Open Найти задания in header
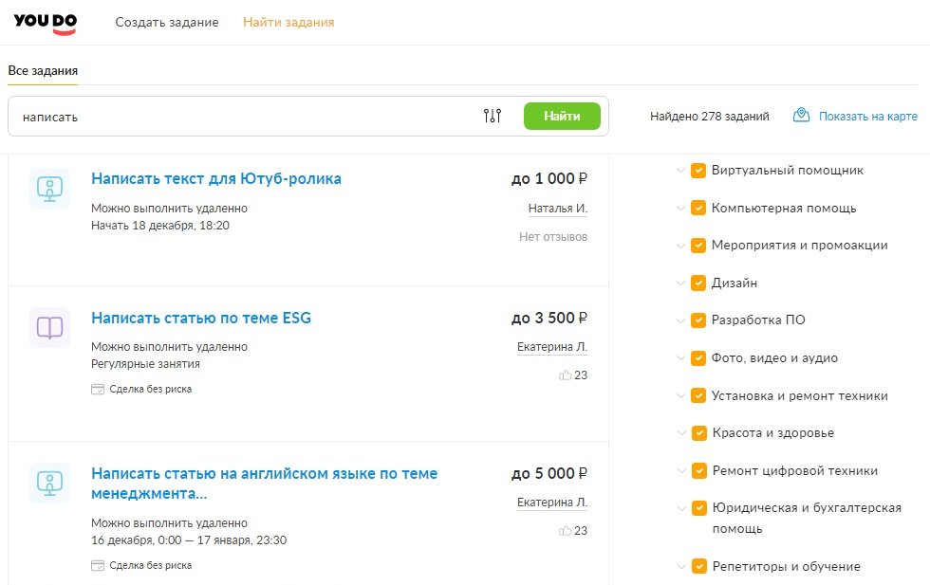 pyautogui.click(x=288, y=23)
